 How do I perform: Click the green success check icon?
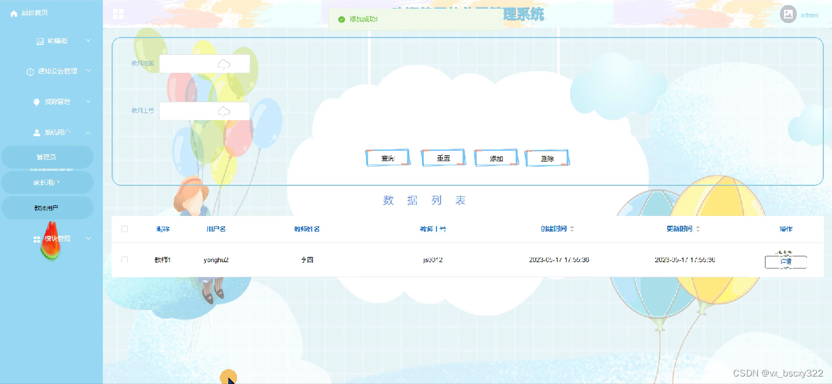(342, 19)
